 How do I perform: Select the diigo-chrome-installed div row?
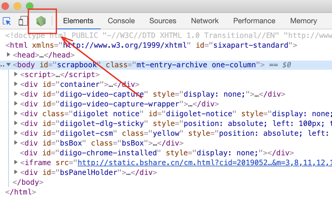[157, 153]
